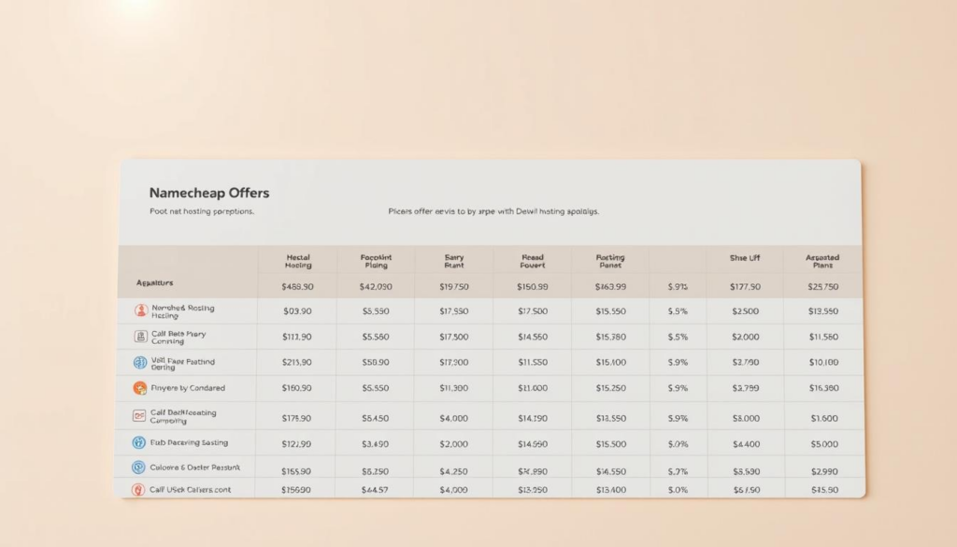The image size is (957, 547).
Task: Click the '$44.57' cell in the Call USek Cafiers row
Action: point(375,490)
